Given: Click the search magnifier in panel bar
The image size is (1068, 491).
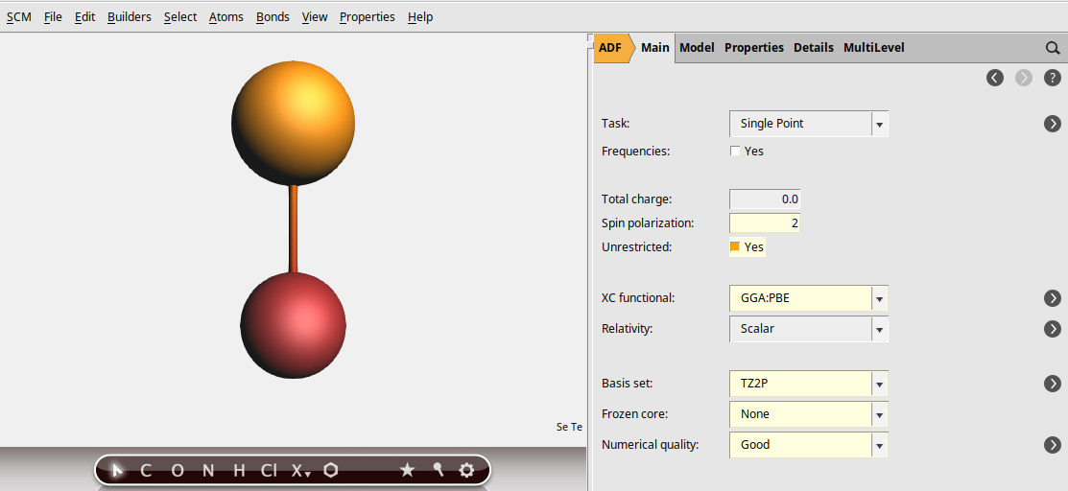Looking at the screenshot, I should [x=1053, y=48].
